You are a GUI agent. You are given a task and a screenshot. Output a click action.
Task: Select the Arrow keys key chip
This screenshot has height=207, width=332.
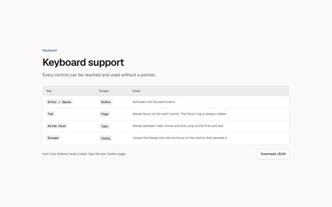click(57, 126)
